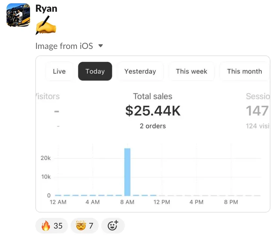Click the Image from iOS label
This screenshot has height=238, width=277.
[x=64, y=46]
